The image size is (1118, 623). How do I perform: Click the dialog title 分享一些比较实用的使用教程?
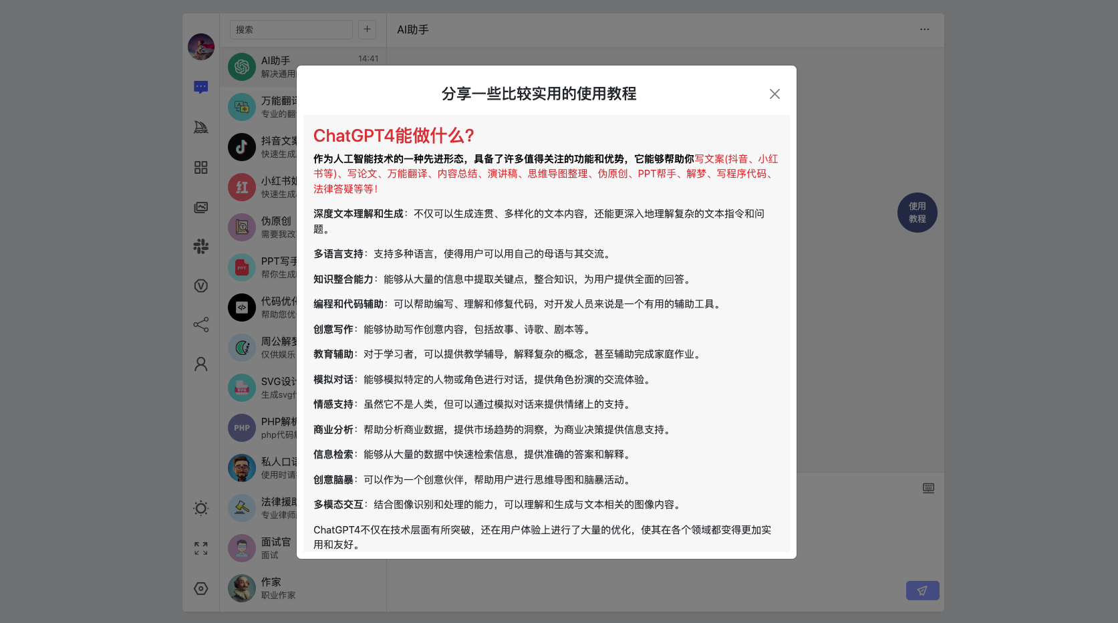coord(539,94)
